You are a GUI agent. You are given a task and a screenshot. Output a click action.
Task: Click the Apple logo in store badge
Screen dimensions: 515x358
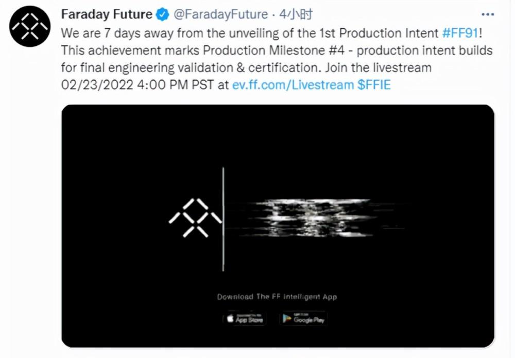click(230, 318)
